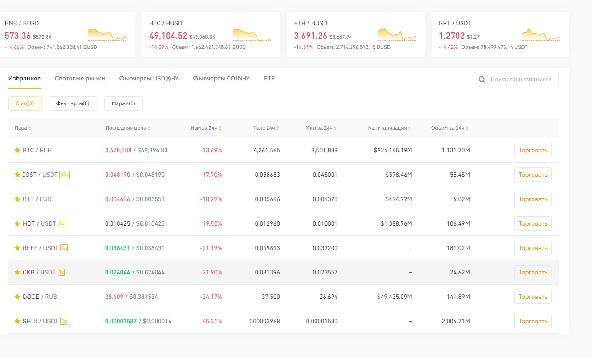Click Торговать for REEF / USDT
This screenshot has height=358, width=592.
point(533,248)
